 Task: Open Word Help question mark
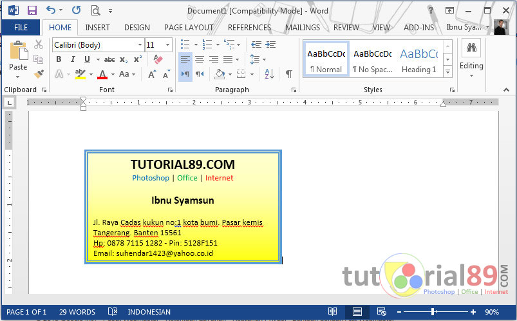pyautogui.click(x=431, y=10)
